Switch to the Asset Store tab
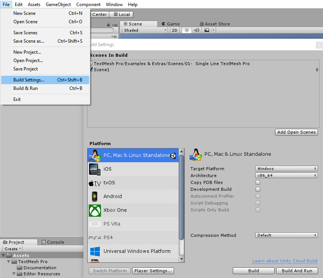323x278 pixels. (x=215, y=24)
